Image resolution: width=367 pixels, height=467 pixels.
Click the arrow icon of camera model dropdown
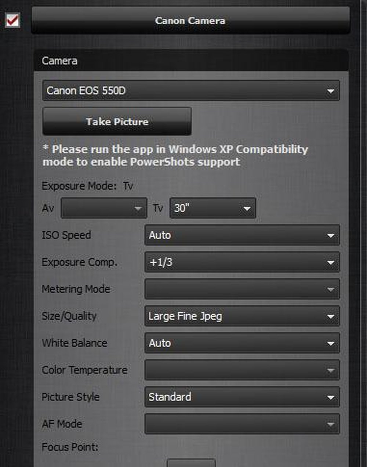(331, 91)
